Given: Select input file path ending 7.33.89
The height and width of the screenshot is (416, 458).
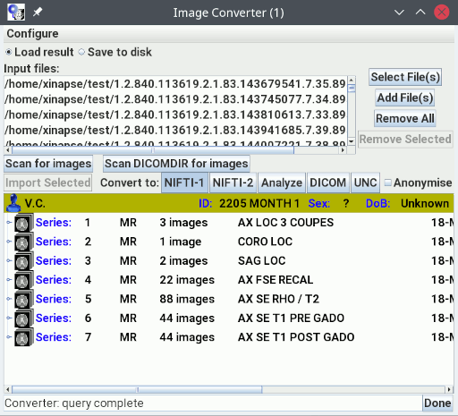Looking at the screenshot, I should pyautogui.click(x=175, y=115).
